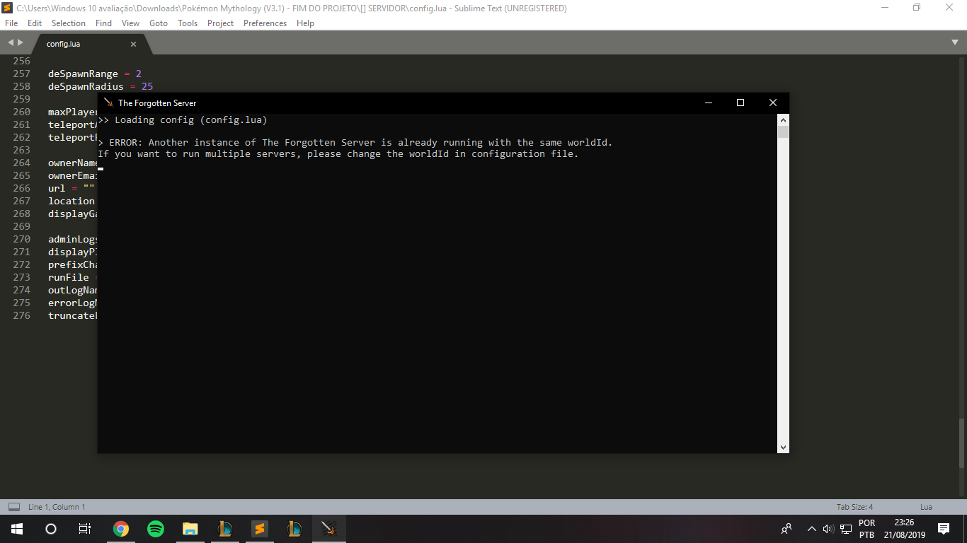Toggle the side panel switcher icon in status bar

(x=13, y=507)
